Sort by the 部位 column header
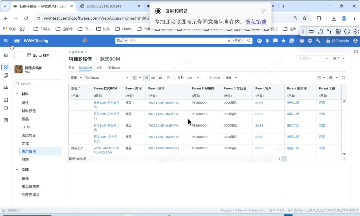Image resolution: width=360 pixels, height=216 pixels. pos(74,88)
